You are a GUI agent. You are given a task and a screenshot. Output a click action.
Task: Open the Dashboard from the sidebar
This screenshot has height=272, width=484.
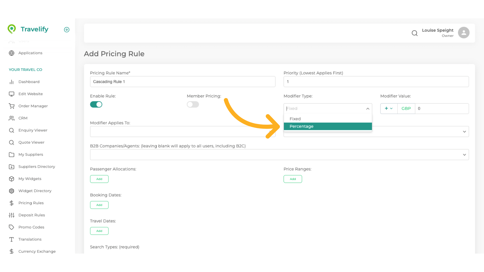29,82
